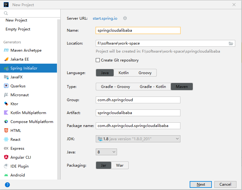The height and width of the screenshot is (190, 242).
Task: Click the Maven Archetype icon
Action: (6, 50)
